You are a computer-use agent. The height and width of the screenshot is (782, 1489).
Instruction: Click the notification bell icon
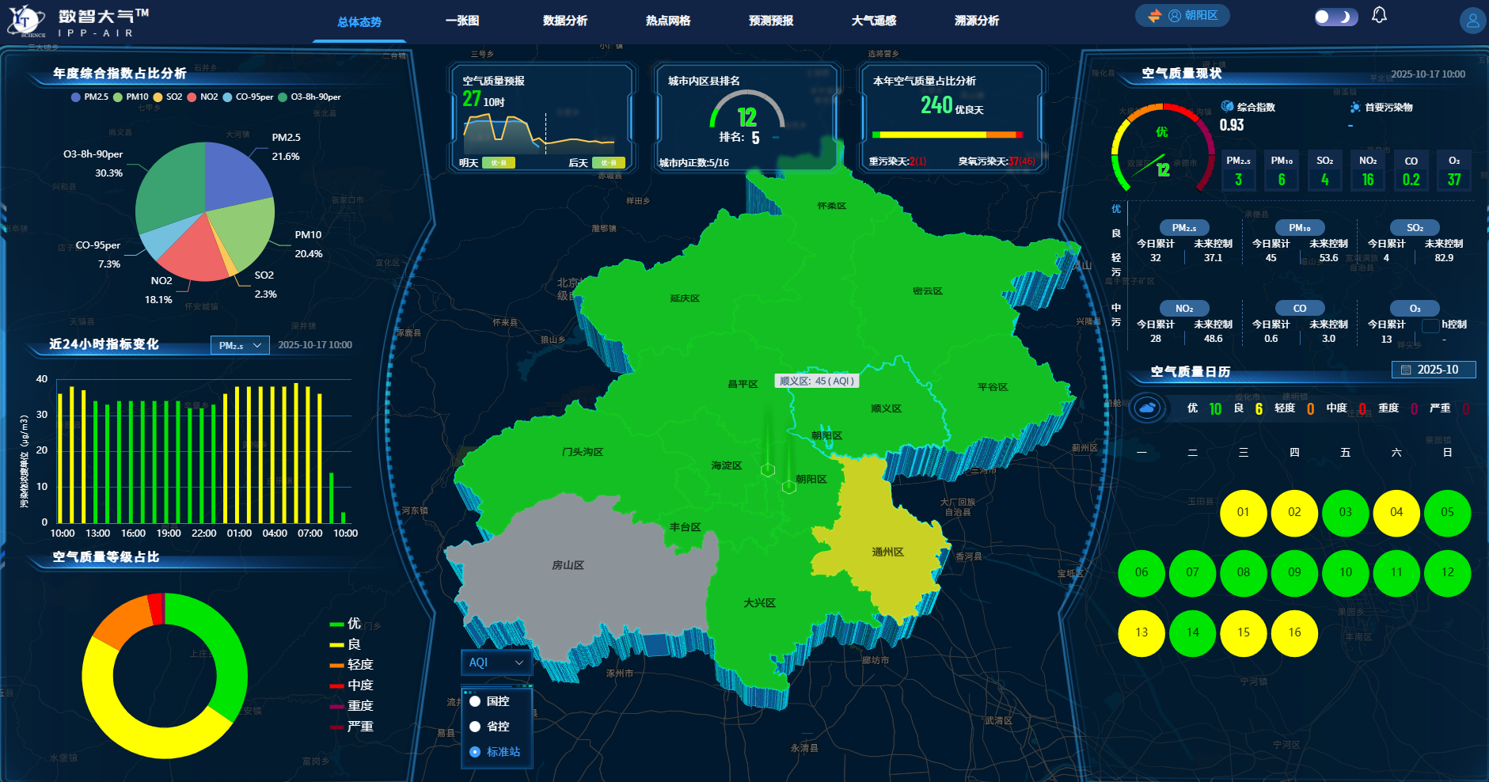(x=1379, y=15)
